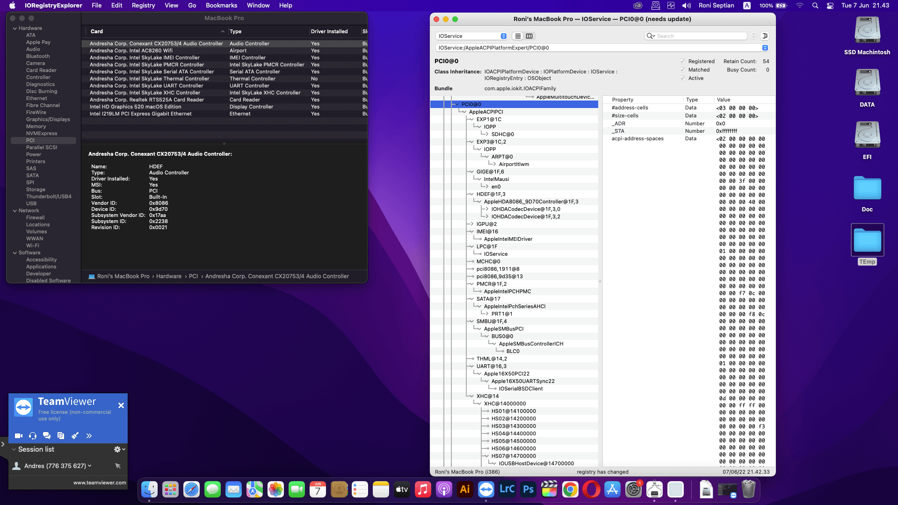The height and width of the screenshot is (505, 898).
Task: Open the Bookmarks menu
Action: coord(221,6)
